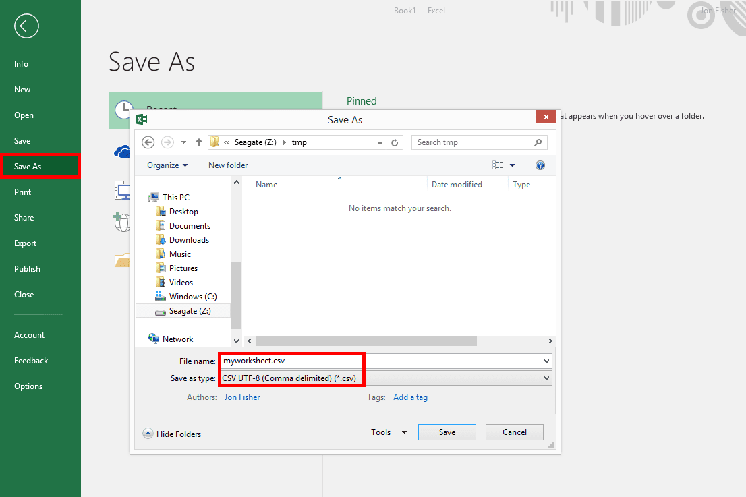
Task: Click the refresh button beside the address bar
Action: [x=395, y=142]
